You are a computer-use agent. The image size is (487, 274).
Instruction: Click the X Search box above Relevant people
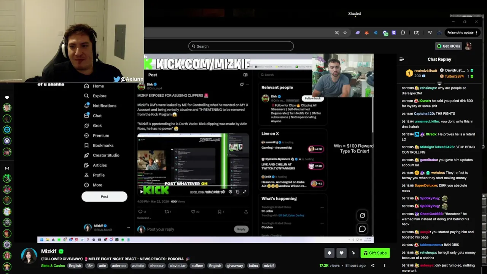[292, 75]
